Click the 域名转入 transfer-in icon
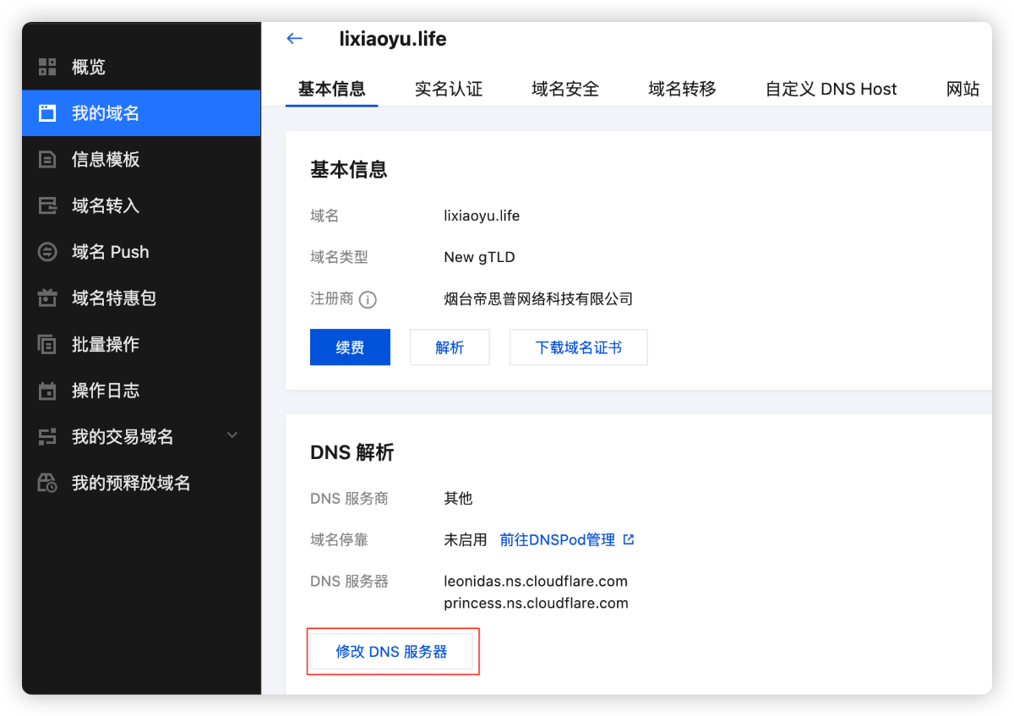1014x716 pixels. point(47,205)
